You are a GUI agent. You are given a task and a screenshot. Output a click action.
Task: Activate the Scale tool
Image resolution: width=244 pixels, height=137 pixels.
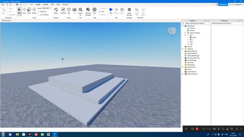tap(29, 11)
